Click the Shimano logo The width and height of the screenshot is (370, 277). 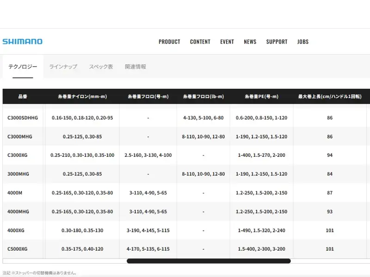click(x=22, y=42)
